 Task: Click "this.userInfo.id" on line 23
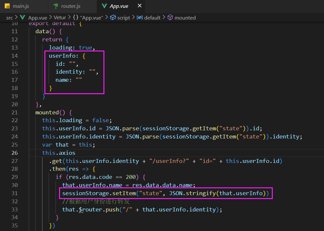click(69, 128)
